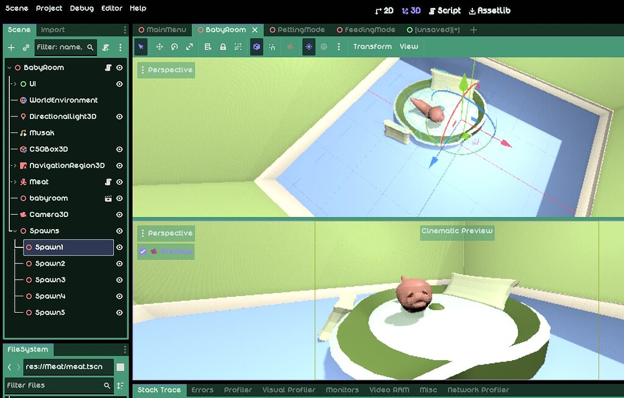The width and height of the screenshot is (624, 398).
Task: Collapse the BabyRoom root node
Action: point(9,68)
